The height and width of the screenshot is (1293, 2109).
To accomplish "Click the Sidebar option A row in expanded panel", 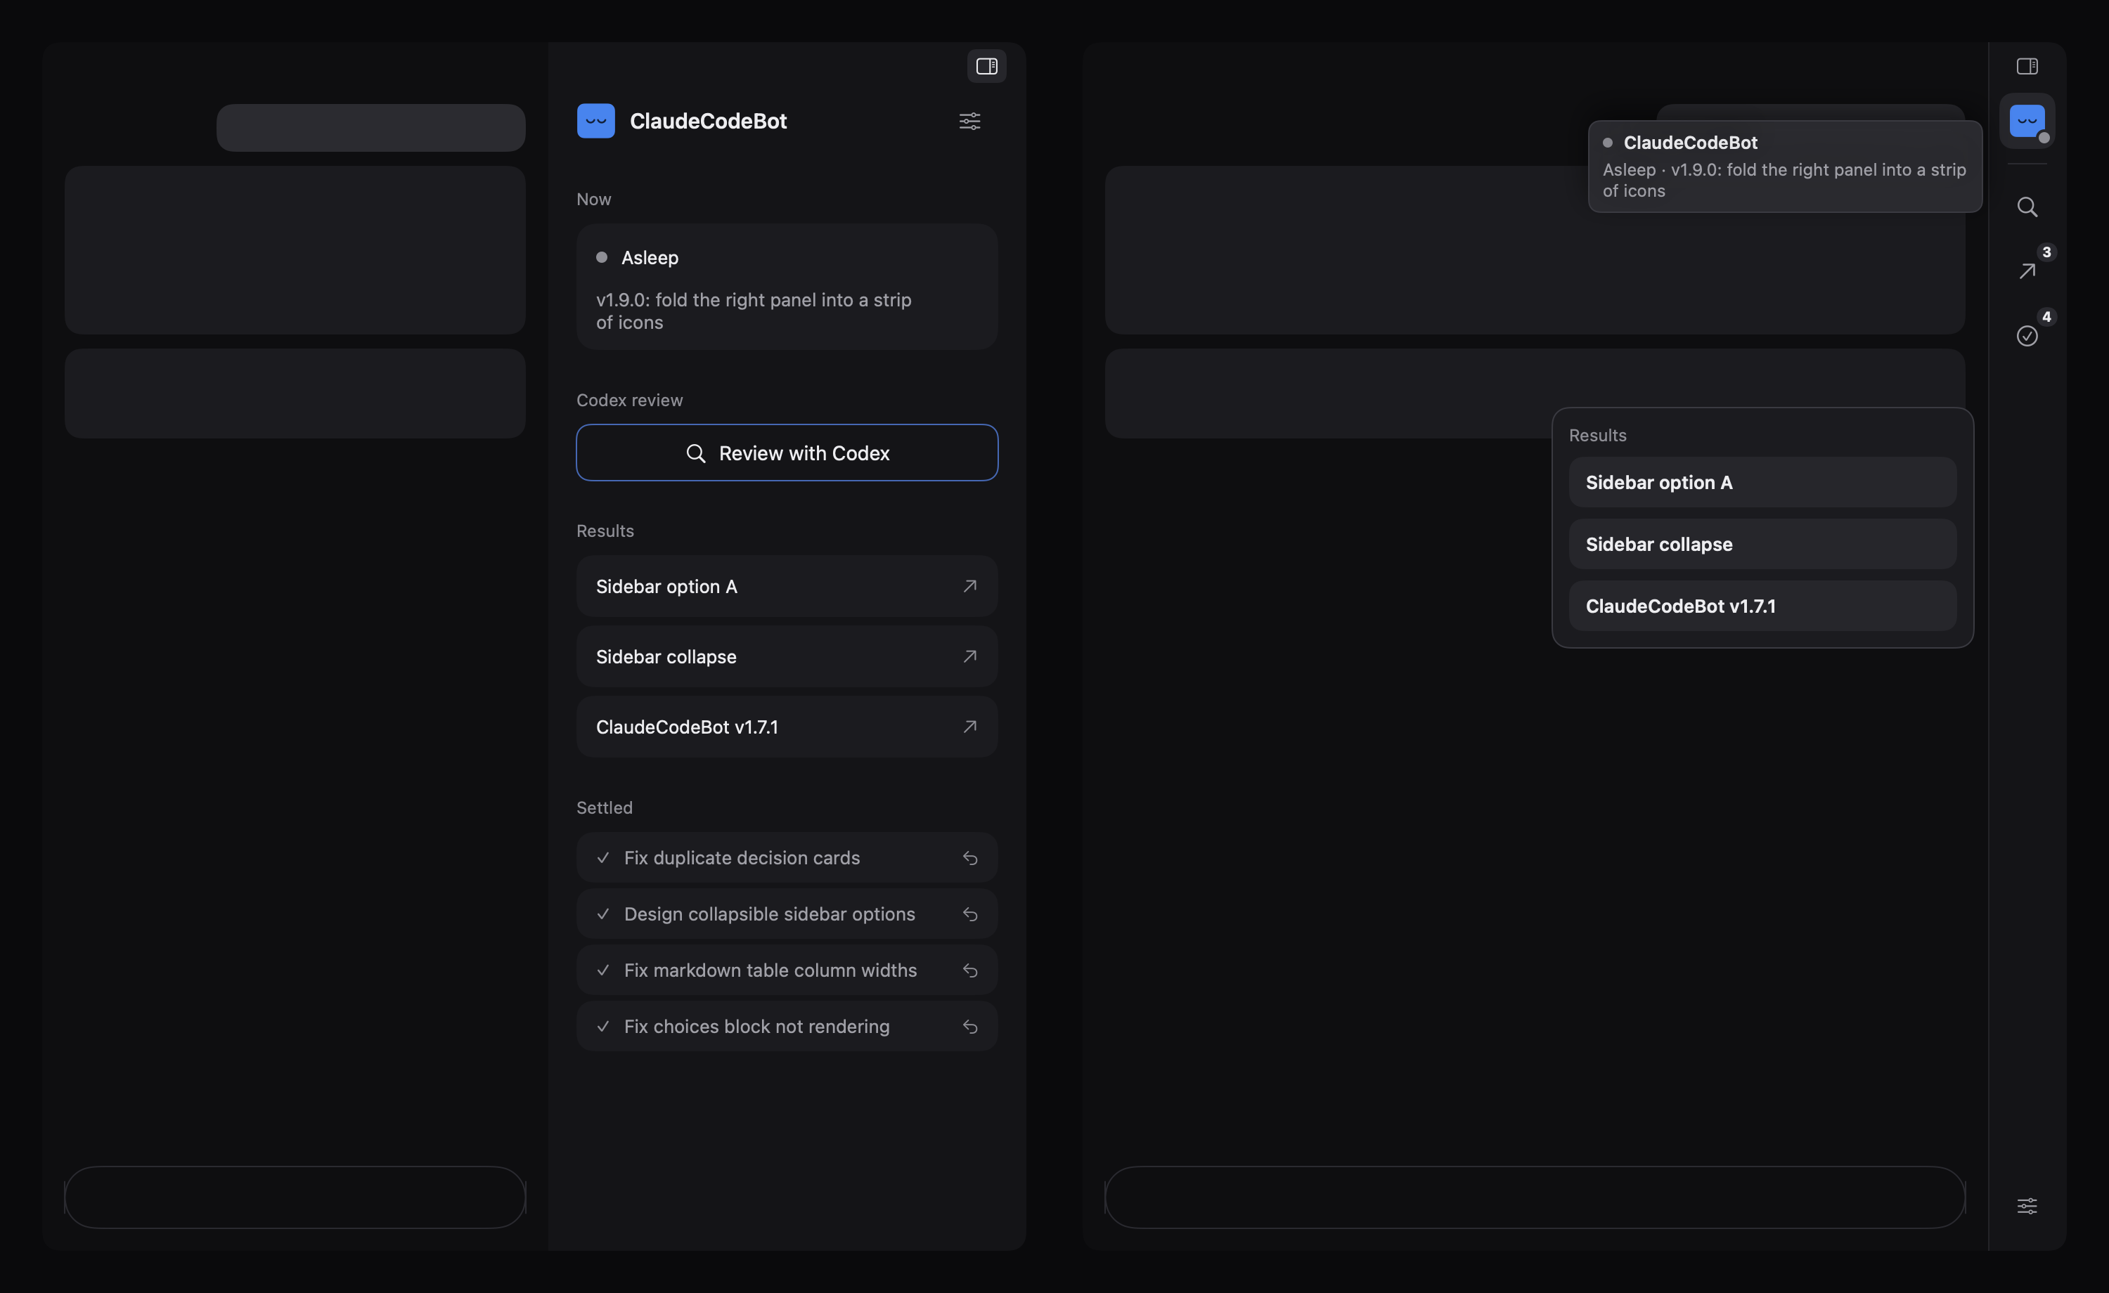I will pyautogui.click(x=787, y=586).
